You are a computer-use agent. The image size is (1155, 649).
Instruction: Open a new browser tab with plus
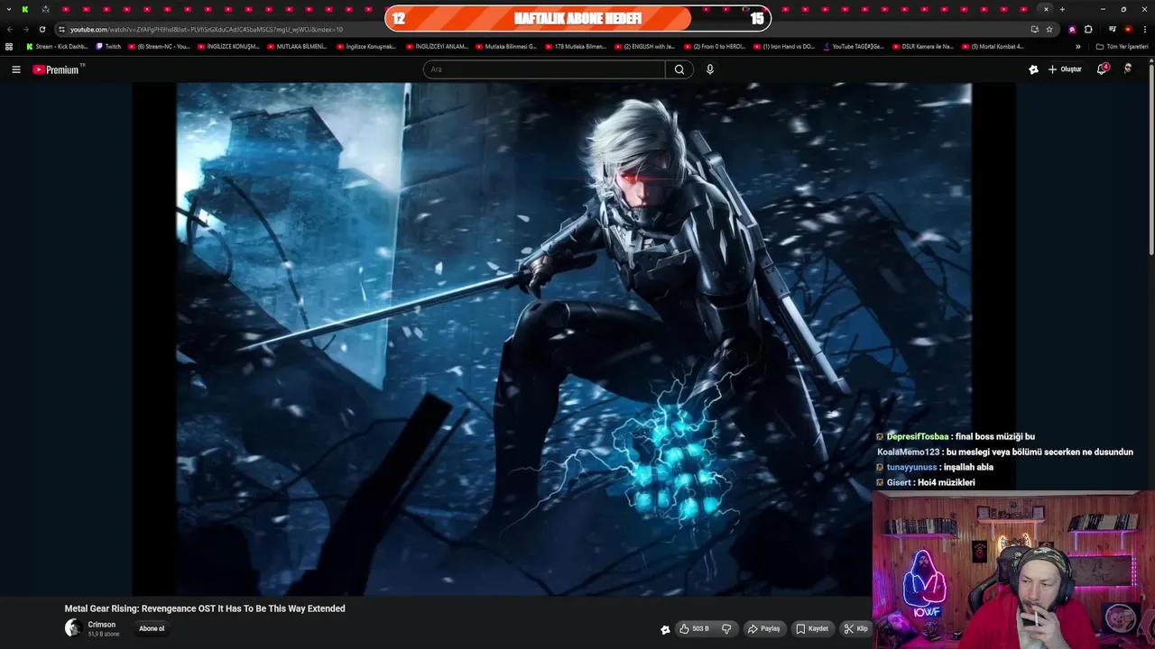1062,9
